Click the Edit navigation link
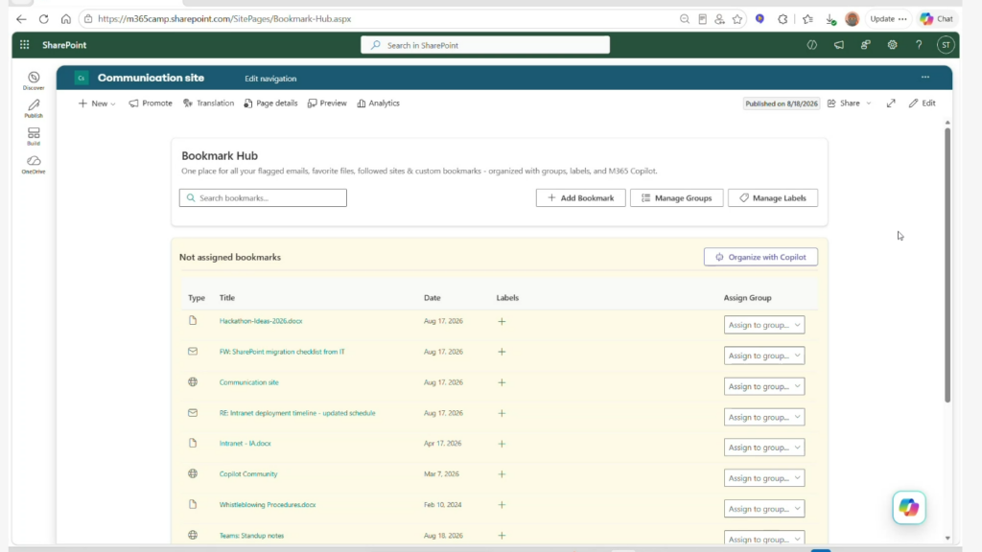This screenshot has height=552, width=982. click(270, 79)
